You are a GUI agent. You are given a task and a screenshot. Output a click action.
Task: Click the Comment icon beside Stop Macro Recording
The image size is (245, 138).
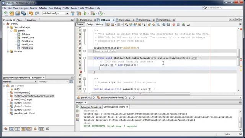[184, 25]
